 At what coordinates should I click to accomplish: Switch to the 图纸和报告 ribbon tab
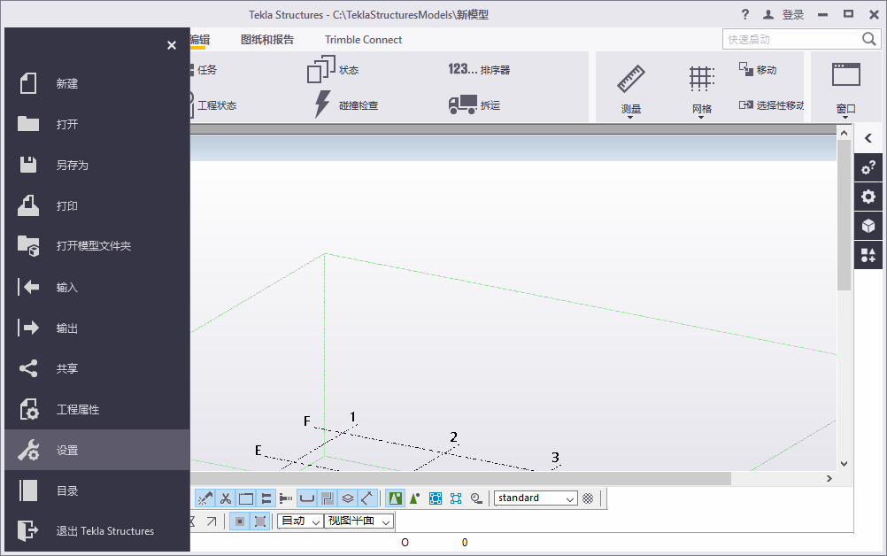coord(267,40)
